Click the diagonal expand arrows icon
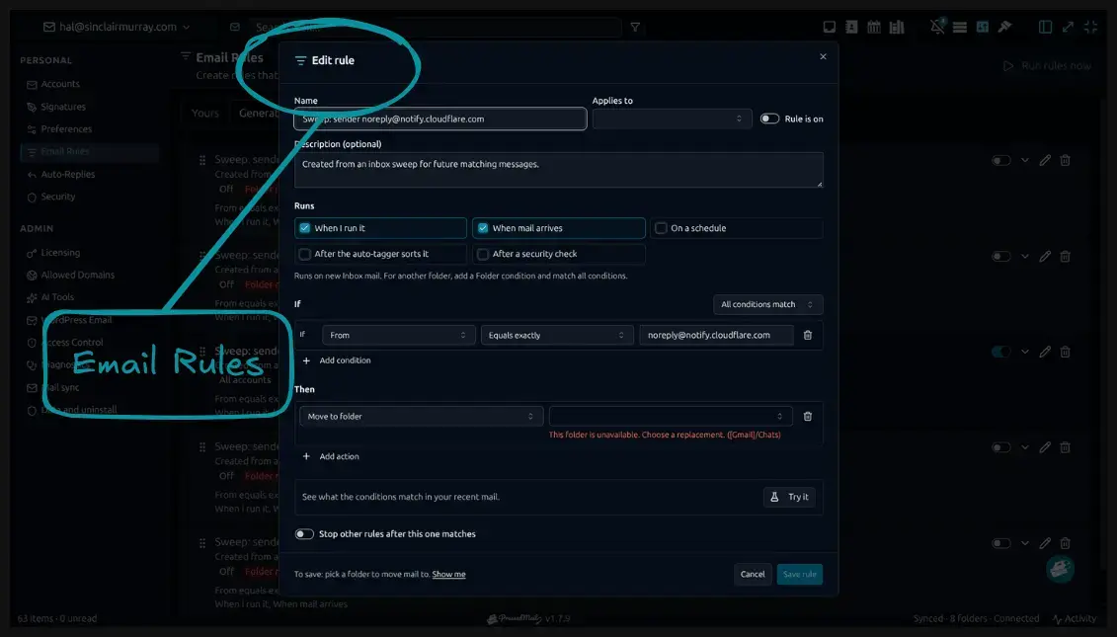The height and width of the screenshot is (637, 1117). [1068, 27]
